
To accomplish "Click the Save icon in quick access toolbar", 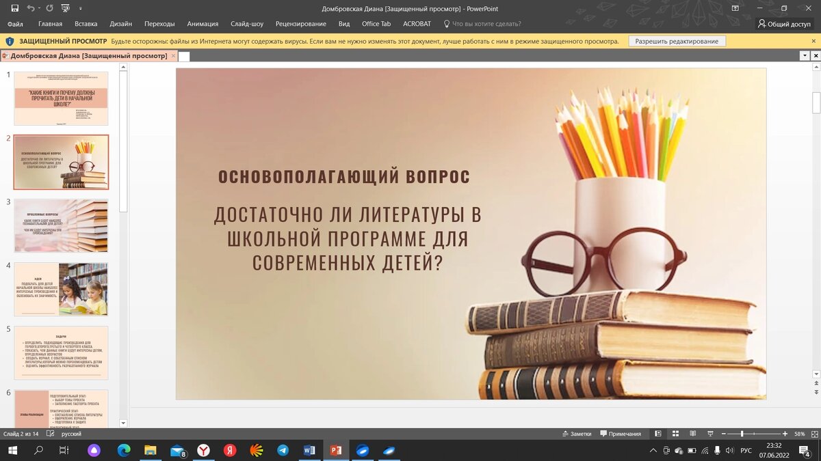I will point(14,8).
